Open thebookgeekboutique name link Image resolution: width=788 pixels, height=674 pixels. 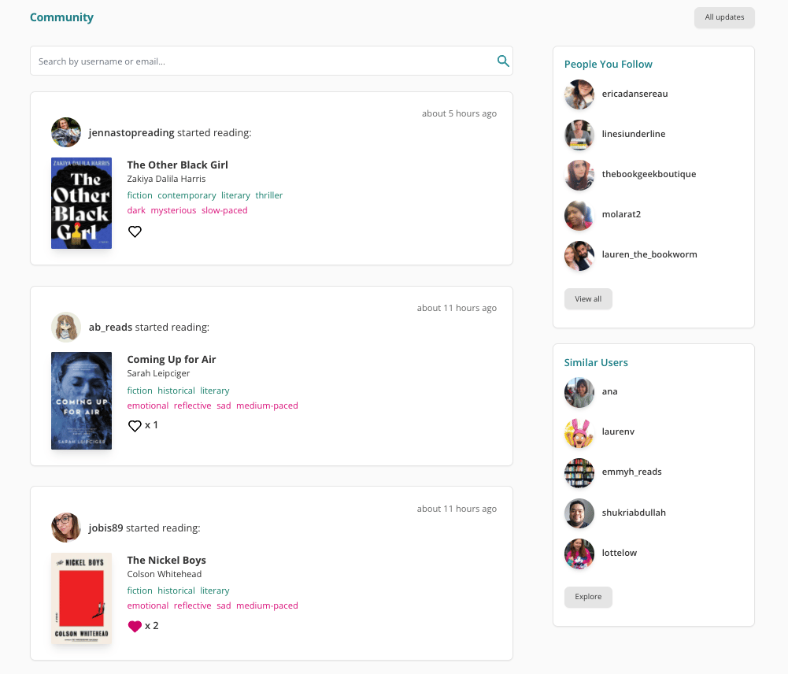coord(649,175)
